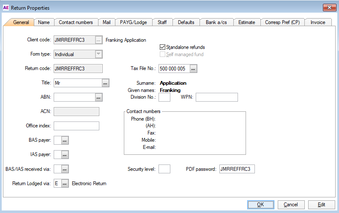Click the Client code lookup ellipsis button
Screen dimensions: 339x213
pyautogui.click(x=98, y=40)
